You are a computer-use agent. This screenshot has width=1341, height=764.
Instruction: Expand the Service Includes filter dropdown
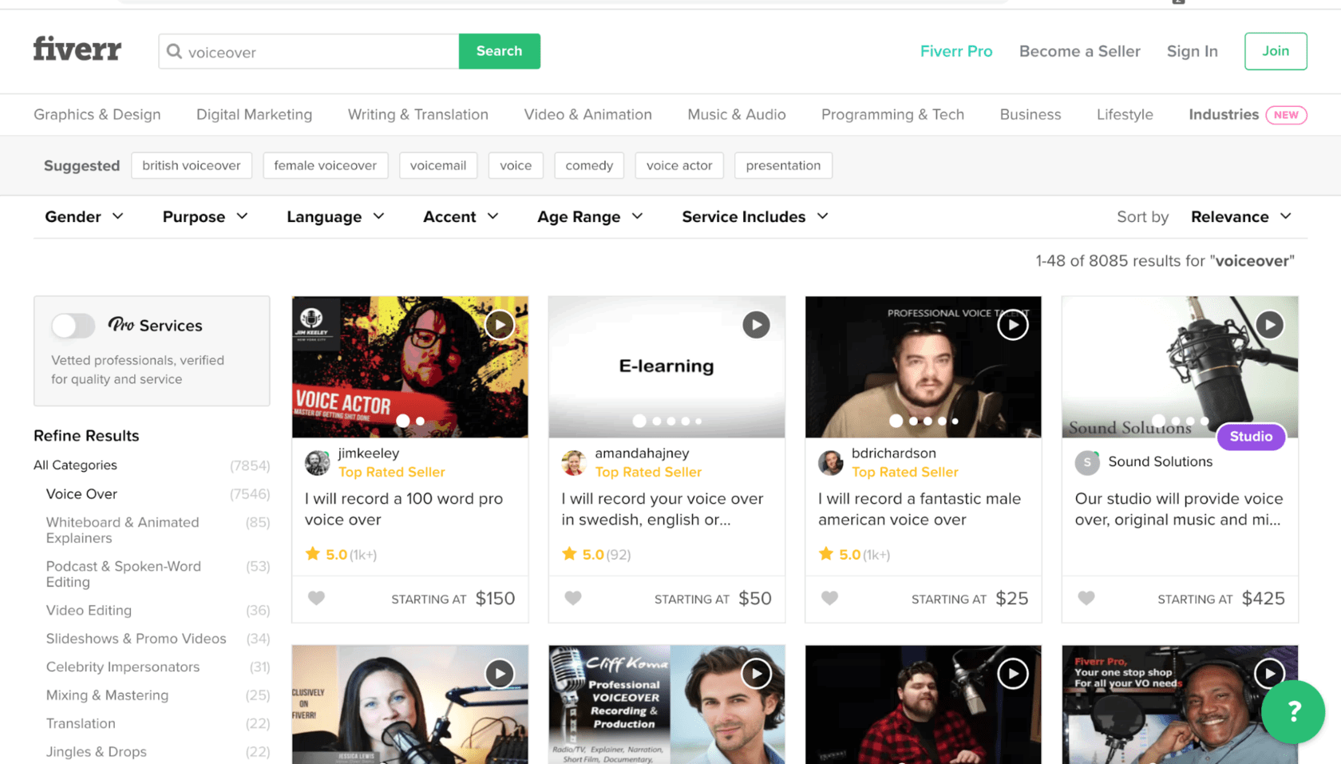click(755, 216)
